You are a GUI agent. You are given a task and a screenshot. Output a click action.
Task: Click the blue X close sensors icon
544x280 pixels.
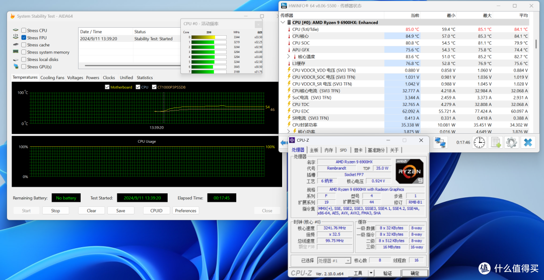pos(528,142)
